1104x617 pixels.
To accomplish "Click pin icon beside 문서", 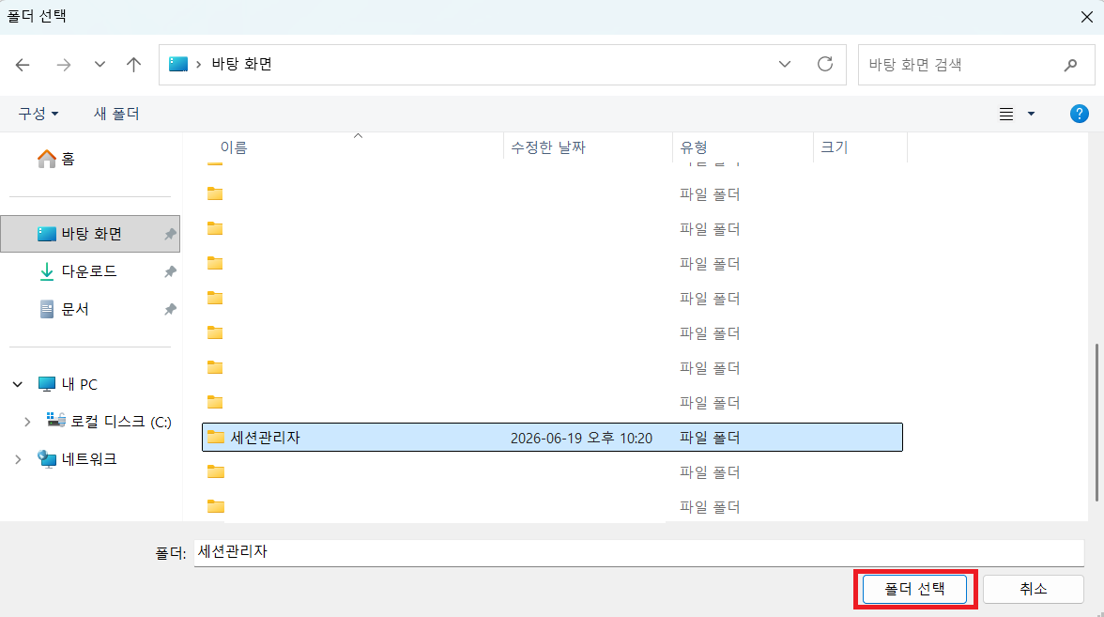I will coord(170,309).
